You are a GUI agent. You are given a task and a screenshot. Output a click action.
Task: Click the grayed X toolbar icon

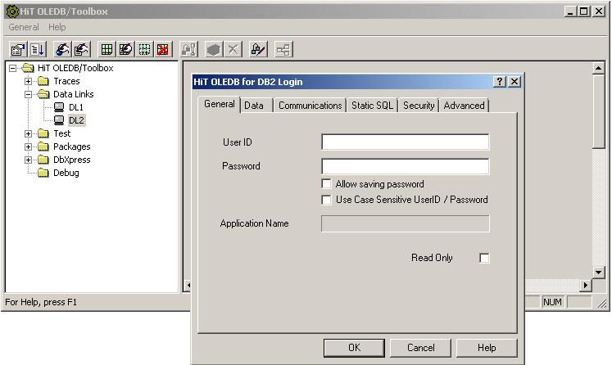(233, 50)
